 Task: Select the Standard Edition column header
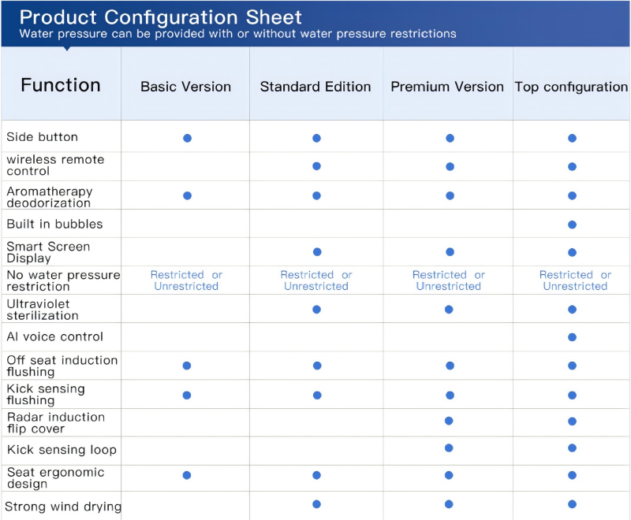315,87
